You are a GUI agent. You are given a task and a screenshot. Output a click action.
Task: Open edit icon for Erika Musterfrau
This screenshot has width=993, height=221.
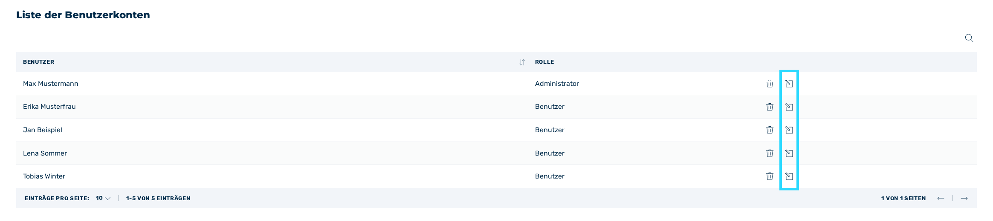point(789,107)
